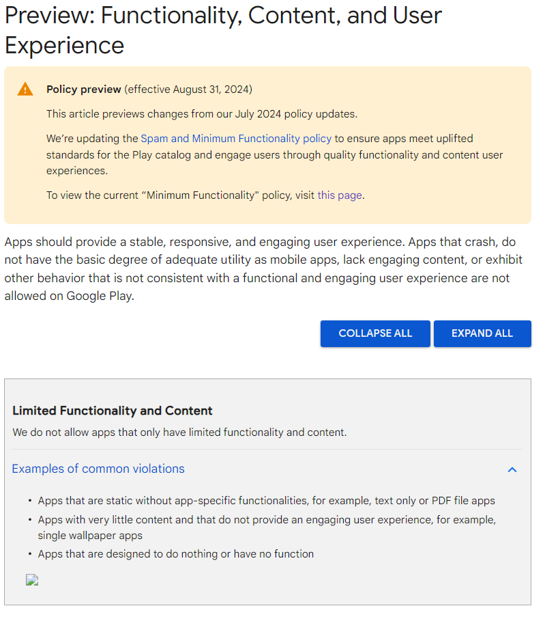545x619 pixels.
Task: Click the orange warning triangle icon
Action: [25, 89]
